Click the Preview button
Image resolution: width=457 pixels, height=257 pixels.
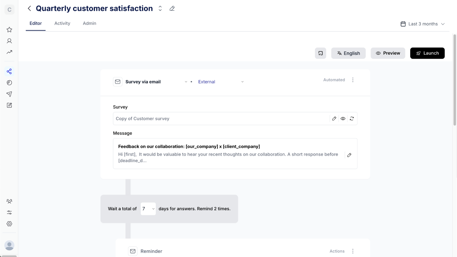[x=388, y=53]
